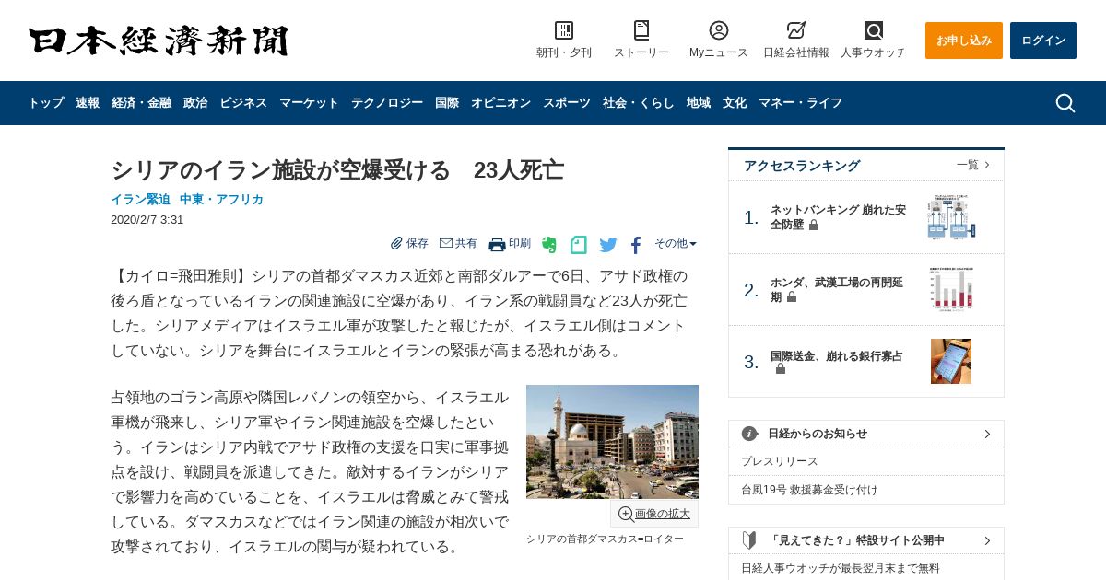Open the イラン緊迫 topic link
Screen dimensions: 1106x580
click(x=140, y=199)
